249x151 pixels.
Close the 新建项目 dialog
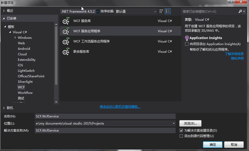[241, 2]
